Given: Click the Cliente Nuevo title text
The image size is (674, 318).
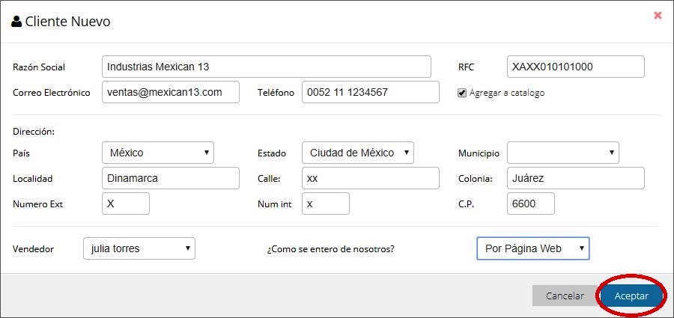Looking at the screenshot, I should [x=67, y=22].
